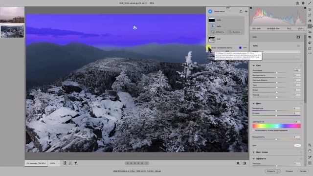The height and width of the screenshot is (176, 313).
Task: Select the first filmstrip thumbnail
Action: [12, 15]
